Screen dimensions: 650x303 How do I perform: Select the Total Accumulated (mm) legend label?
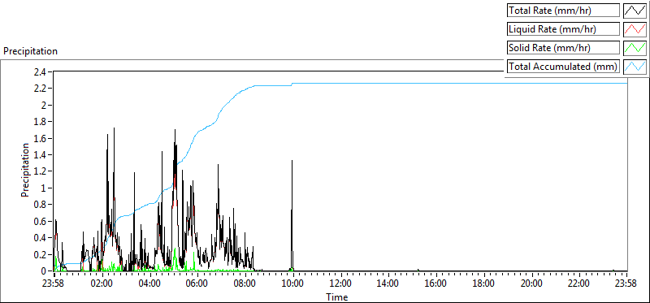(563, 67)
